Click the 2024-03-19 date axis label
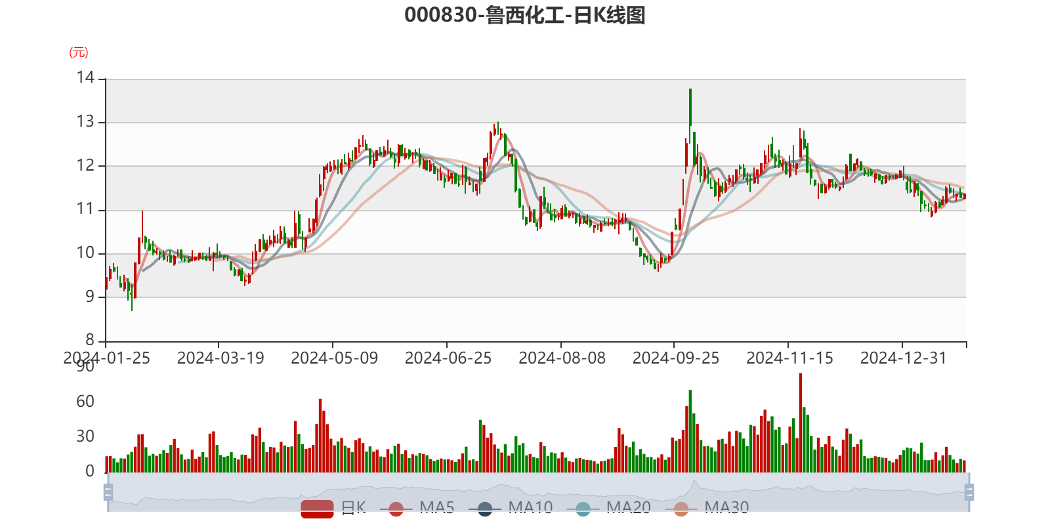Viewport: 1050px width, 525px height. tap(220, 358)
